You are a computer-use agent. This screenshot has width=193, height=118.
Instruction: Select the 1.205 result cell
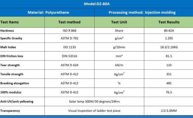point(169,38)
